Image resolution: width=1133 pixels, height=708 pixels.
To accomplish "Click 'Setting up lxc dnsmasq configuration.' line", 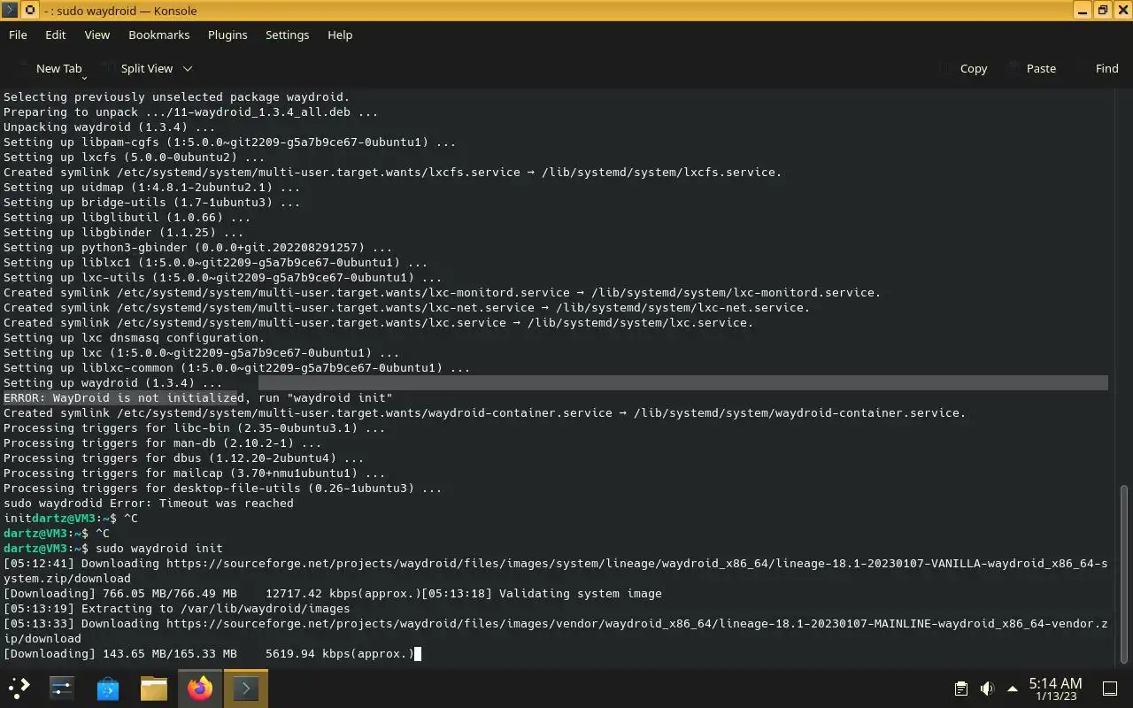I will [x=135, y=337].
